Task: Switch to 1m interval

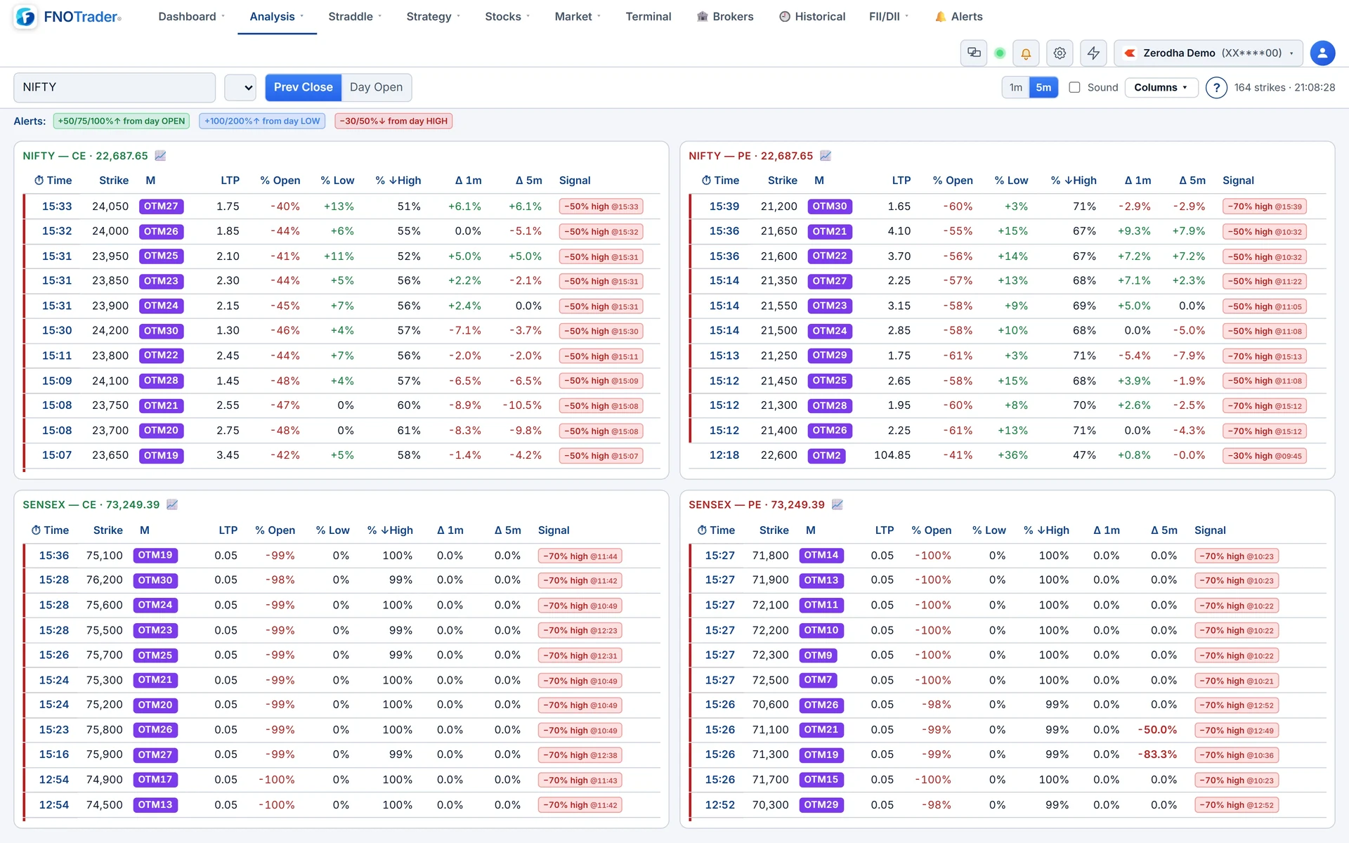Action: [1016, 88]
